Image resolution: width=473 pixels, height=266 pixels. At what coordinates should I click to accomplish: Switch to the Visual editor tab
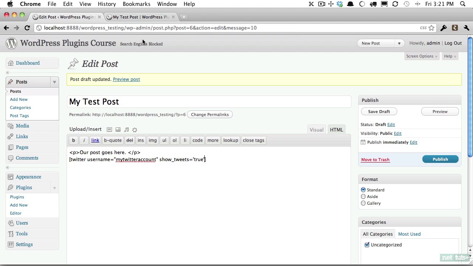[x=316, y=130]
